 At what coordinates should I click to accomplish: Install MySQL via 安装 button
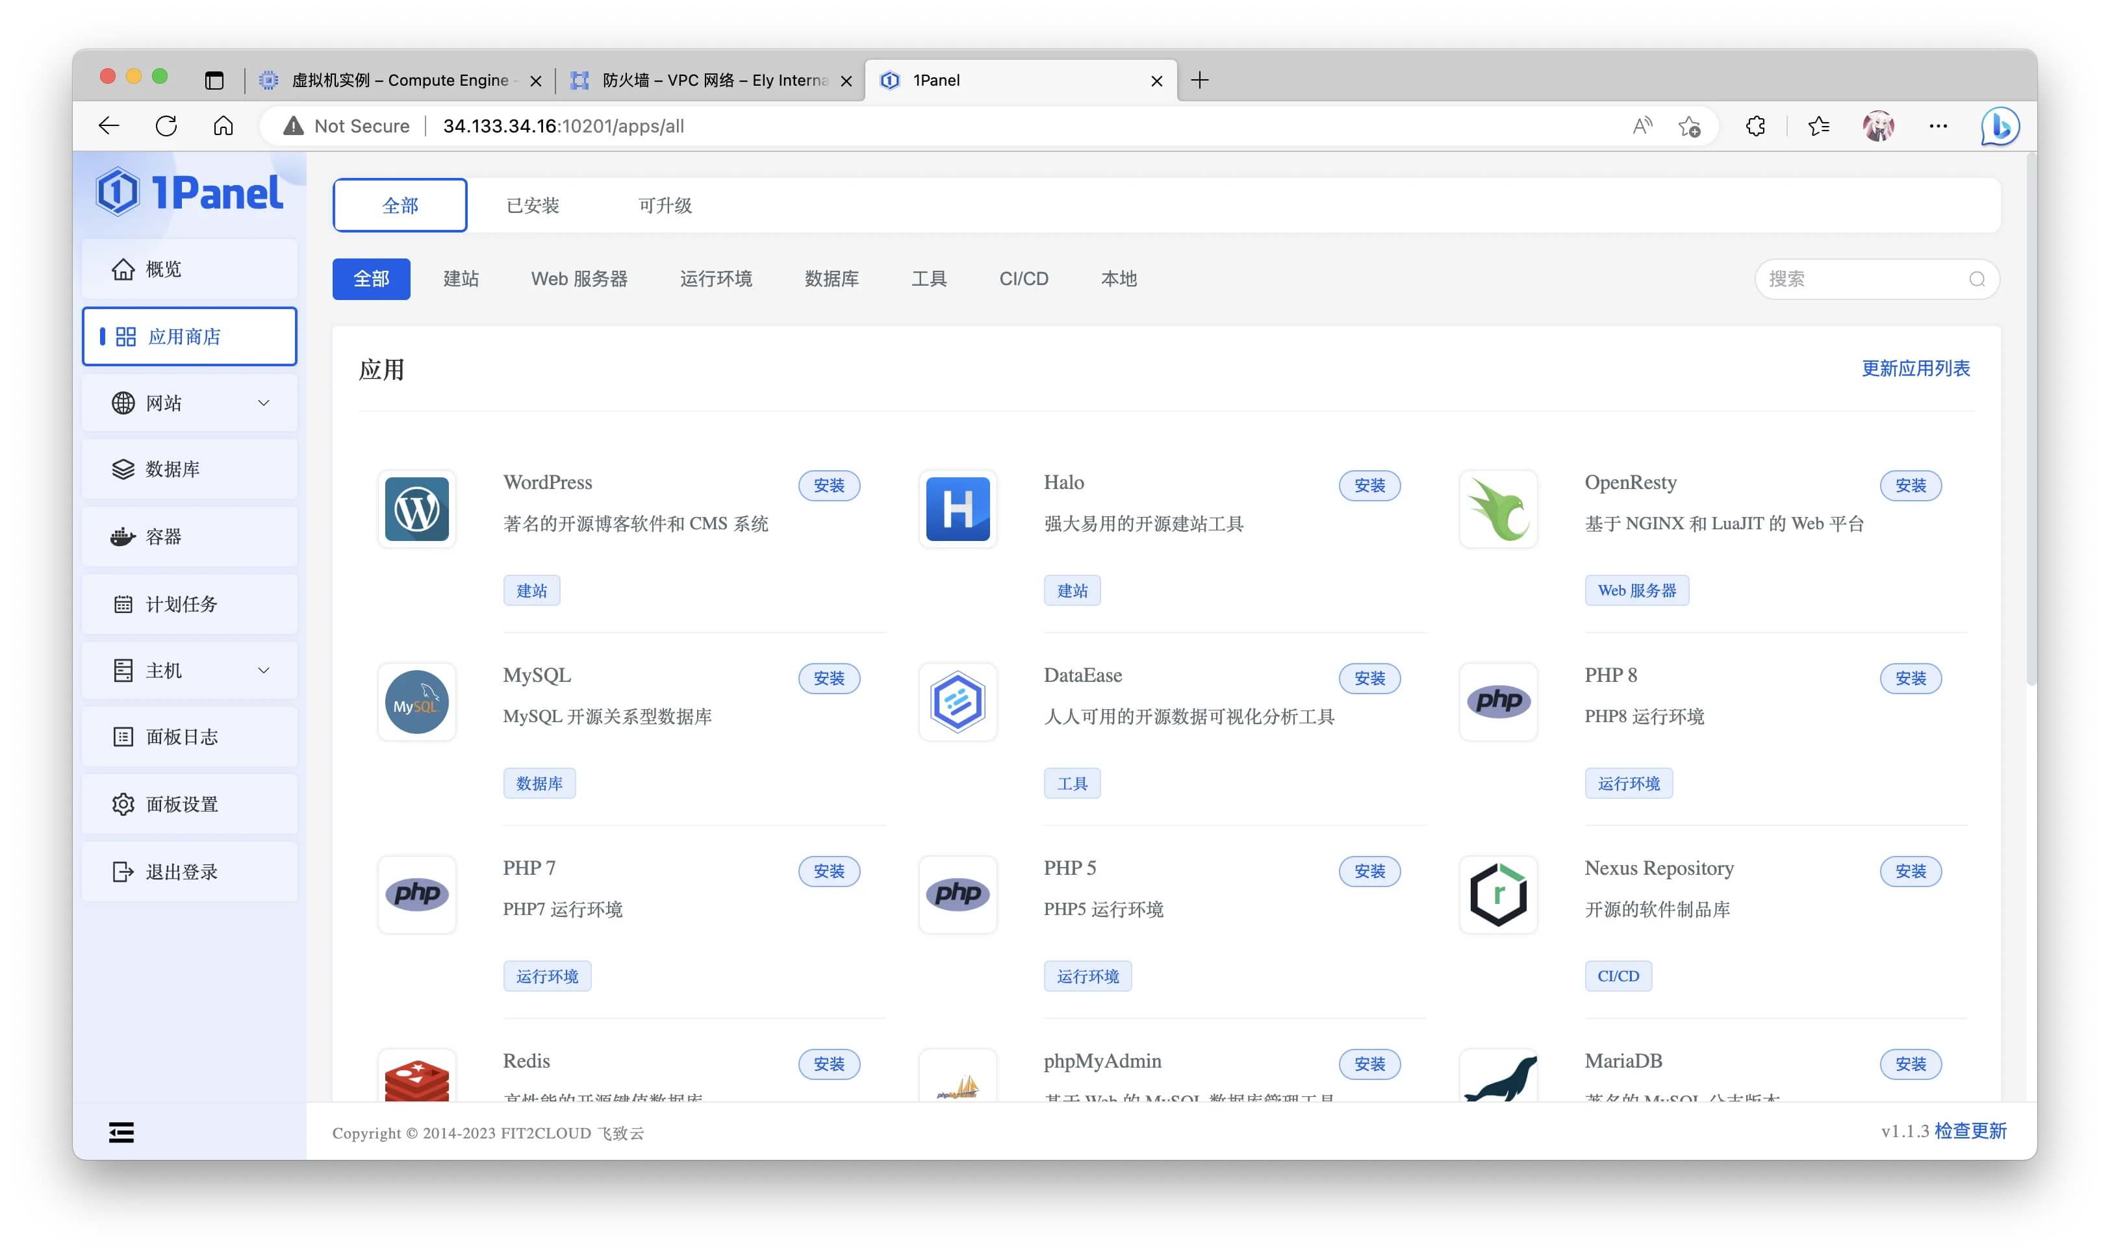(828, 679)
